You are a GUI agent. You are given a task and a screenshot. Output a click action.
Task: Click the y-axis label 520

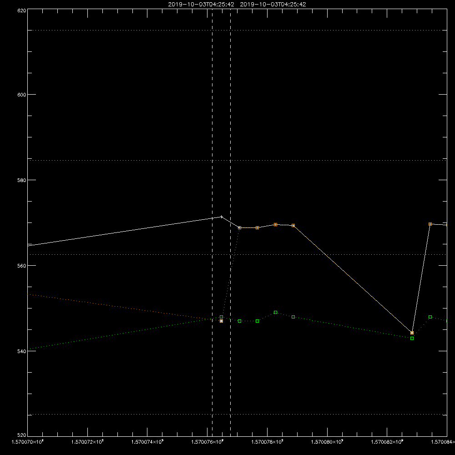[22, 435]
